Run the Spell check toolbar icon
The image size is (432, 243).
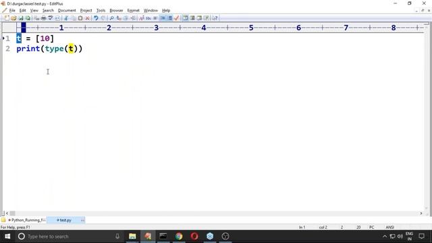click(51, 18)
